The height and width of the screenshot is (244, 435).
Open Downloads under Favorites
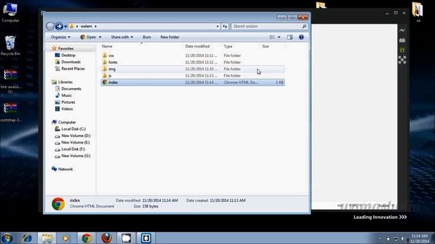pyautogui.click(x=71, y=62)
